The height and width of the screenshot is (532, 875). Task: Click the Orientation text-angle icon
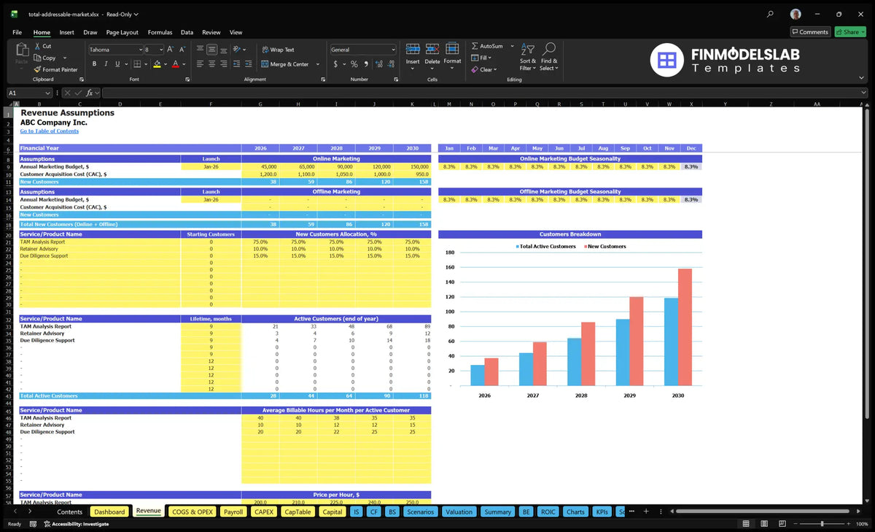click(x=237, y=50)
